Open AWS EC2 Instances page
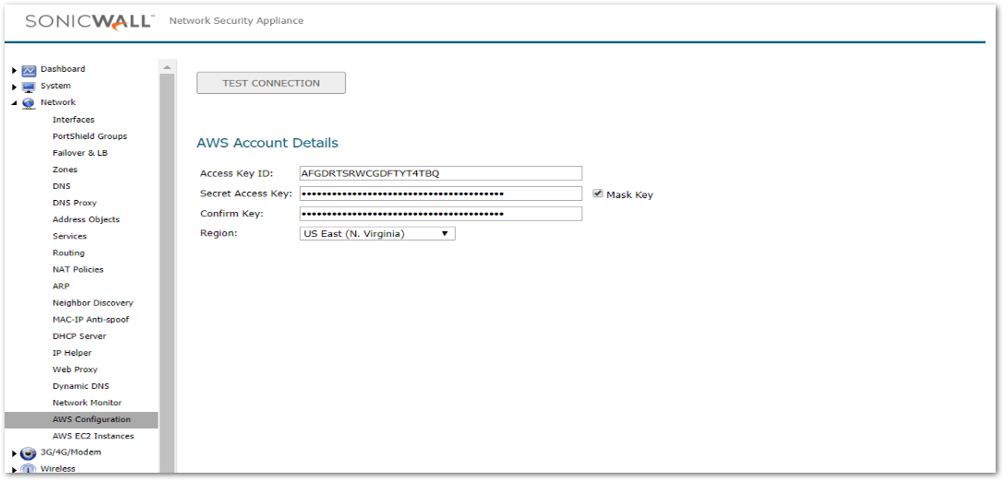The image size is (1004, 481). tap(92, 436)
